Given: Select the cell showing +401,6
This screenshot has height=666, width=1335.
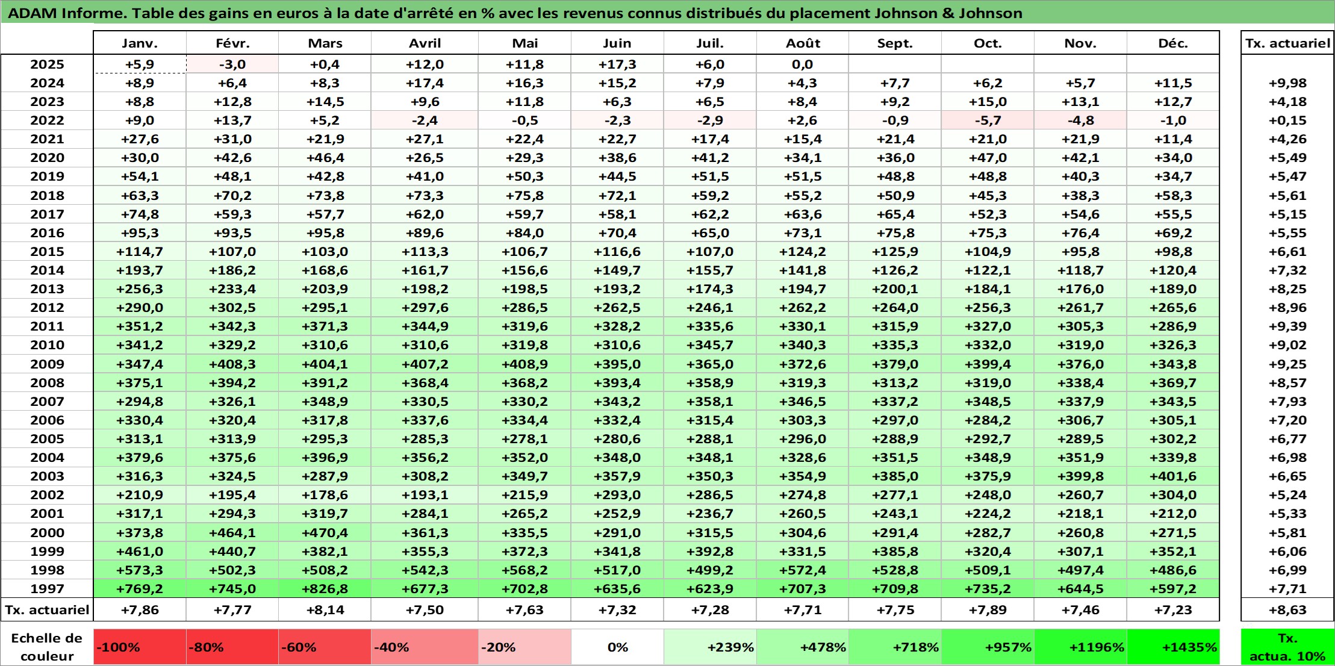Looking at the screenshot, I should point(1173,476).
